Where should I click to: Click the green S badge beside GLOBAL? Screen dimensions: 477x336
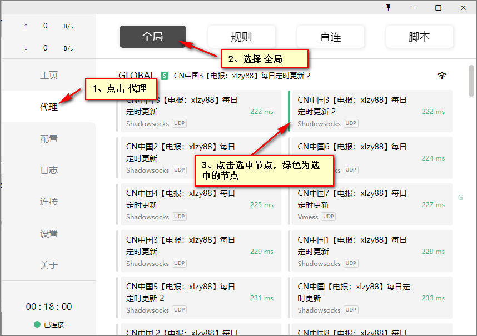[x=165, y=76]
